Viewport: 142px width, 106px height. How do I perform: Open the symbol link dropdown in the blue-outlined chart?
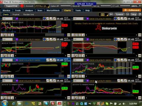14,60
